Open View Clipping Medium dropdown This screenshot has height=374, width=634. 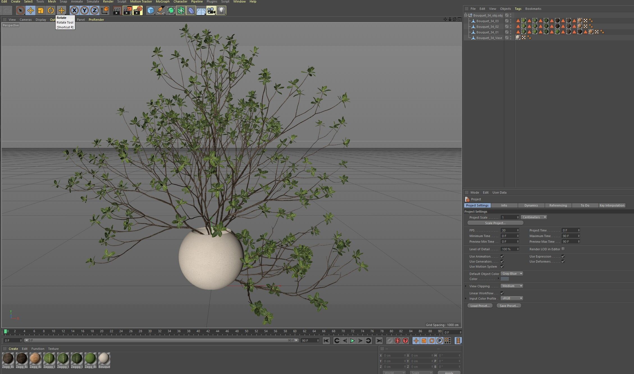coord(512,286)
